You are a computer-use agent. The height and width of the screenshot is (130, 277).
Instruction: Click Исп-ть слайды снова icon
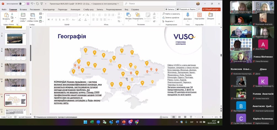pyautogui.click(x=33, y=15)
